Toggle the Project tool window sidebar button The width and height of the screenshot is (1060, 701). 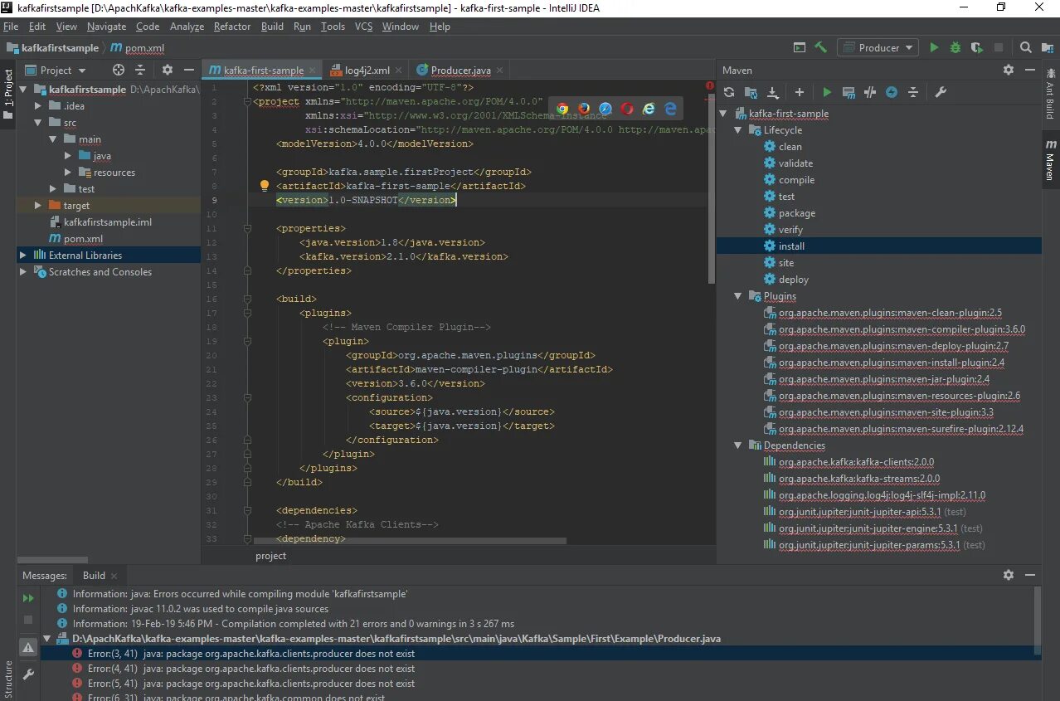click(7, 95)
